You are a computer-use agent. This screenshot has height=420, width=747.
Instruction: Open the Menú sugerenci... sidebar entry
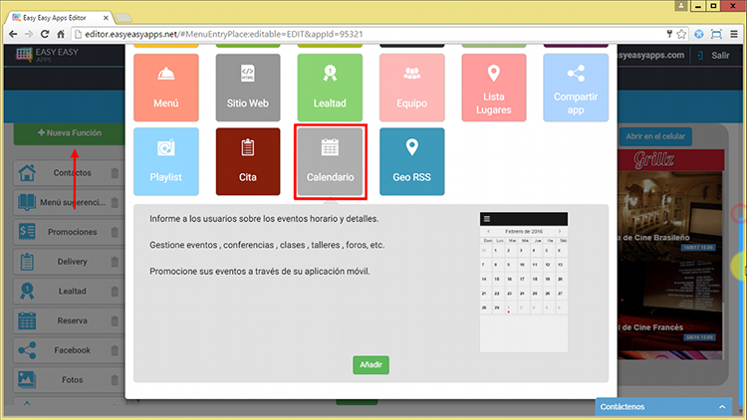(67, 202)
